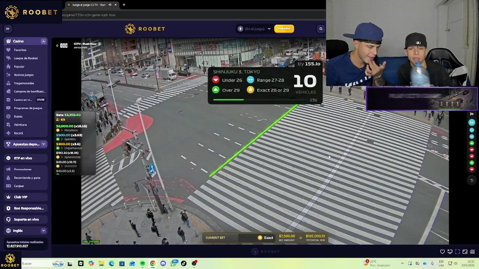Open Spotify from the taskbar
The height and width of the screenshot is (269, 479).
pos(143,263)
